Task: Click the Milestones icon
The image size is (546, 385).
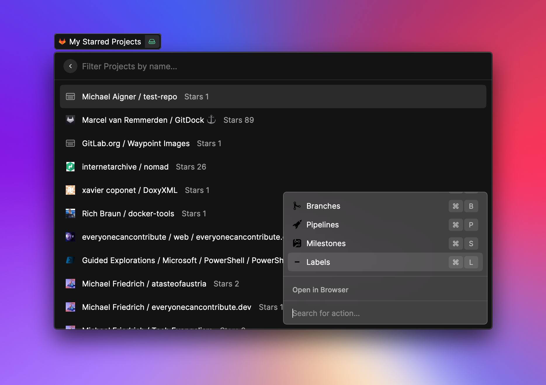Action: click(297, 243)
